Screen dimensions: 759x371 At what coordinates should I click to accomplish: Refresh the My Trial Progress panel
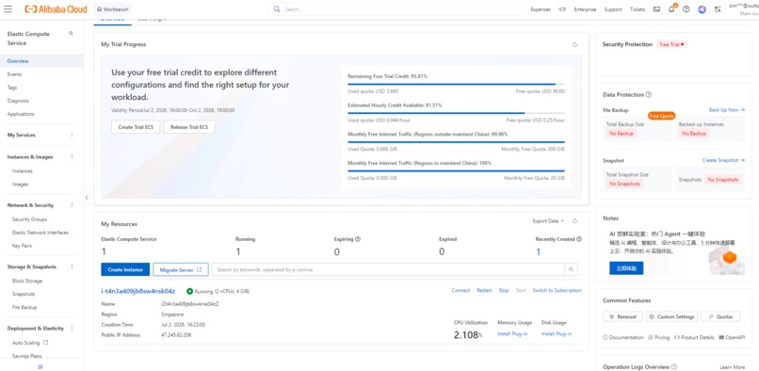point(574,44)
